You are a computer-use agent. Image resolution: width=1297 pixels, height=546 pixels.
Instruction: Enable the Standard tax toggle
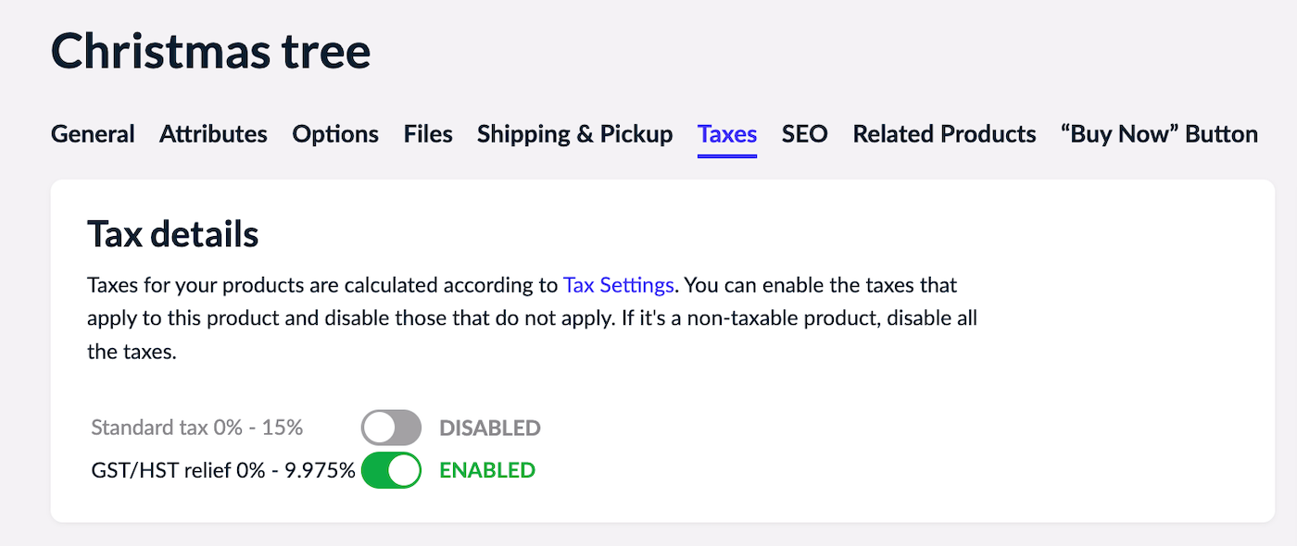pyautogui.click(x=391, y=428)
